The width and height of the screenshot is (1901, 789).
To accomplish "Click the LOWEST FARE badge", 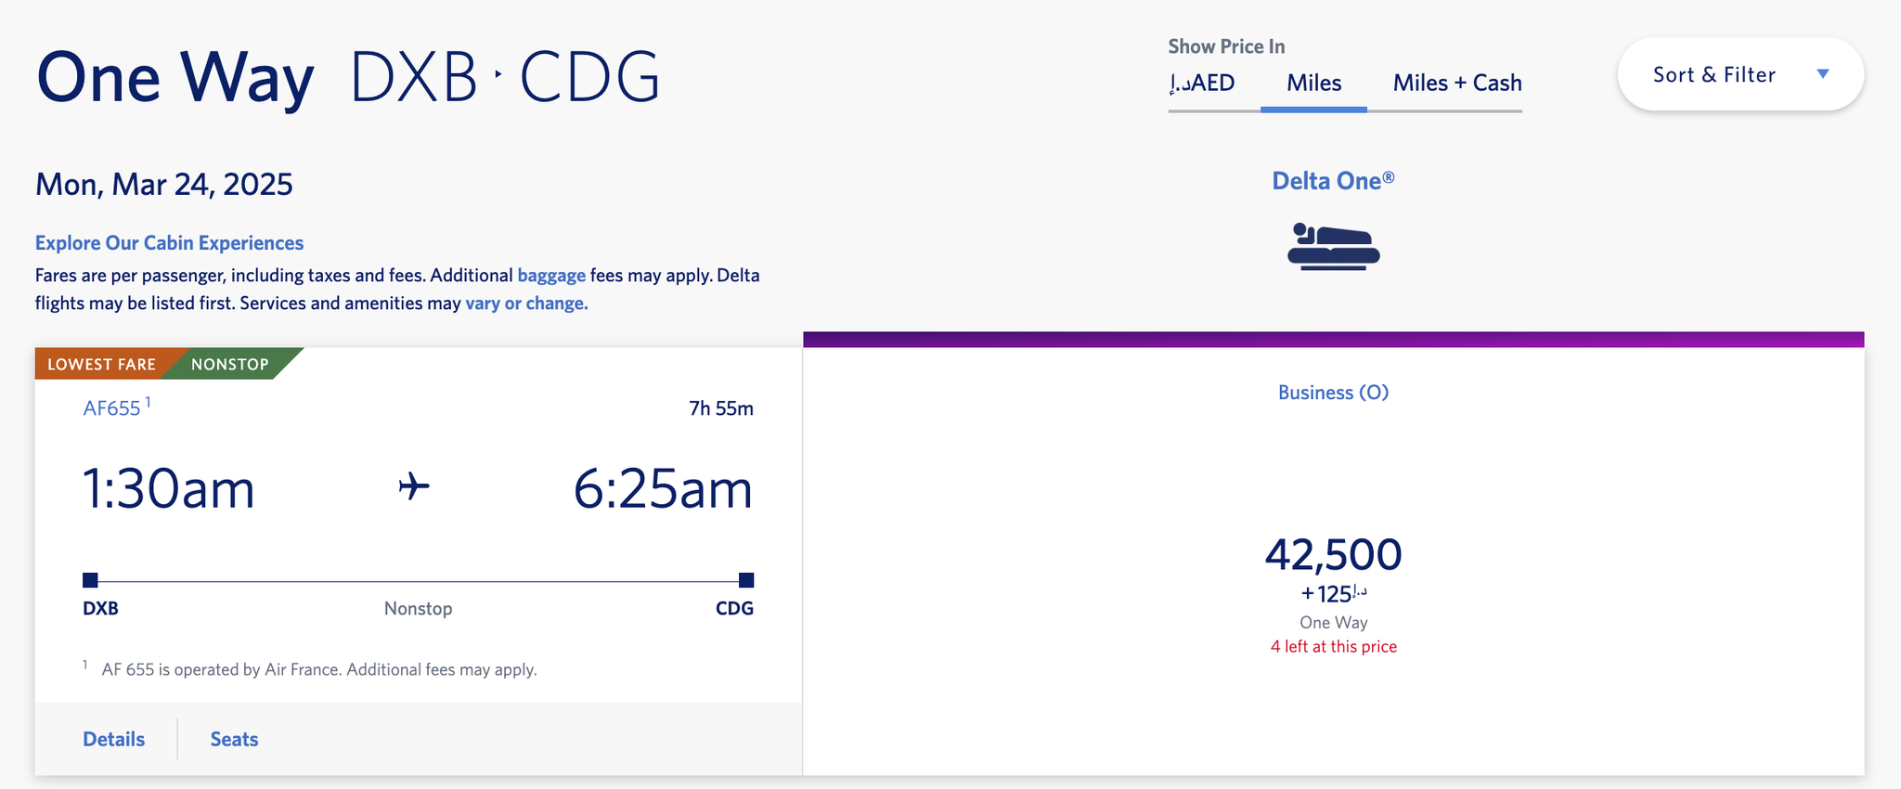I will click(x=102, y=363).
